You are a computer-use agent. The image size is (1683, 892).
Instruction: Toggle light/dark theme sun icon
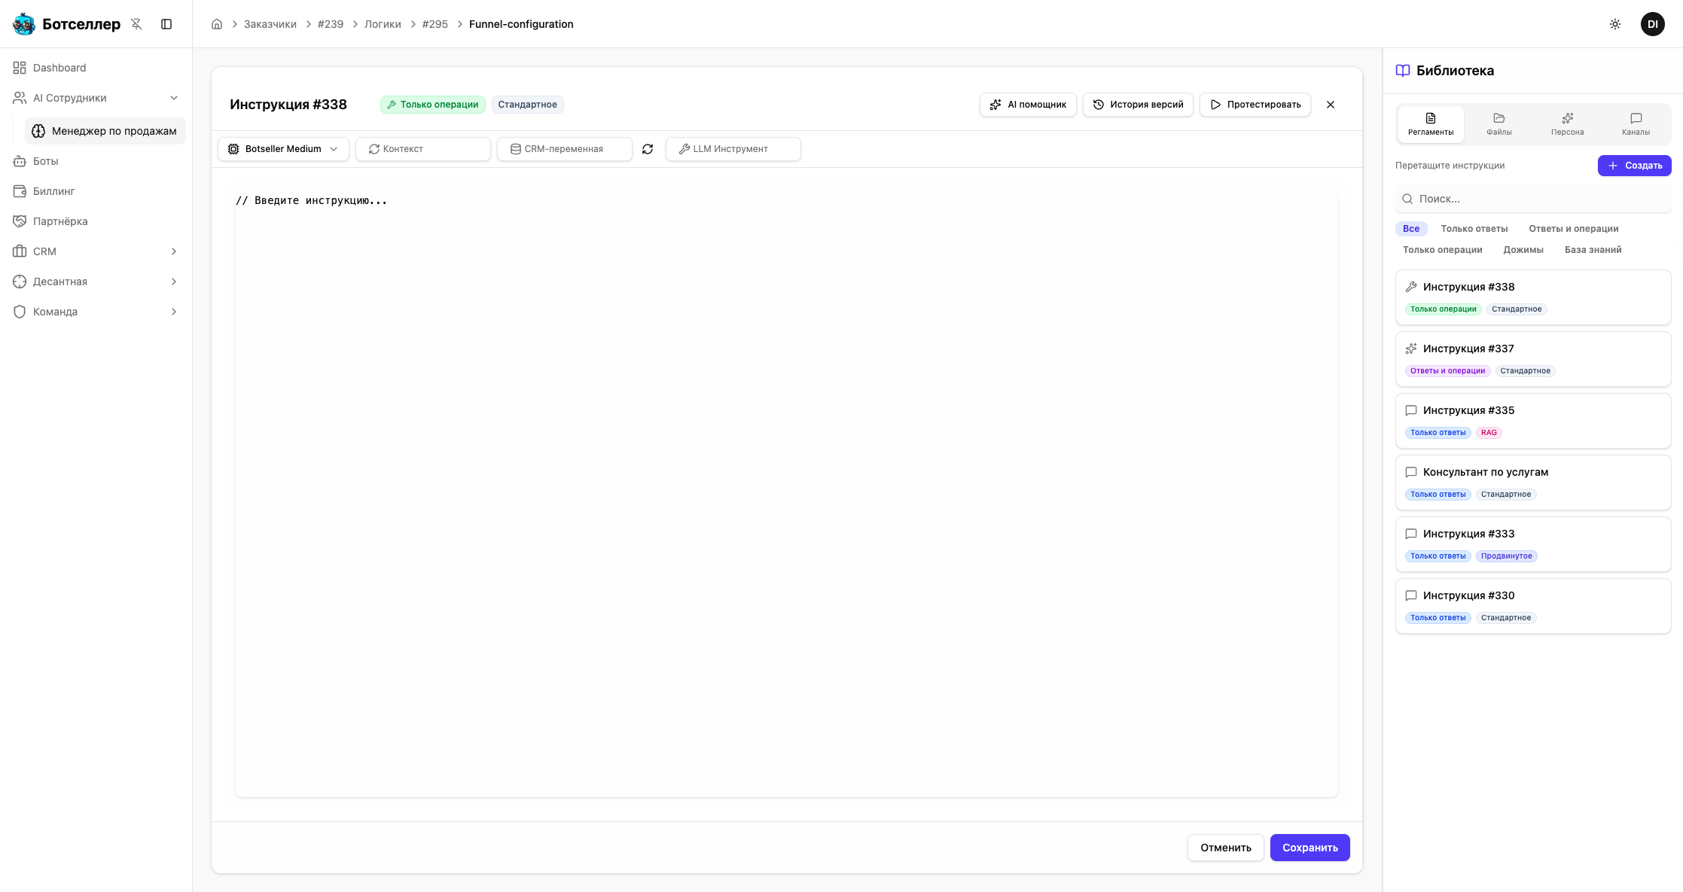tap(1615, 24)
